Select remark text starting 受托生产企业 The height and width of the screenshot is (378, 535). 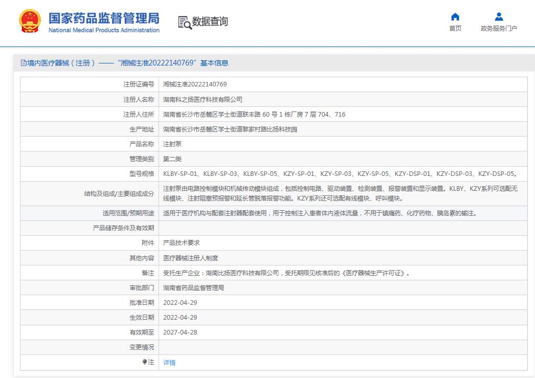click(x=286, y=273)
